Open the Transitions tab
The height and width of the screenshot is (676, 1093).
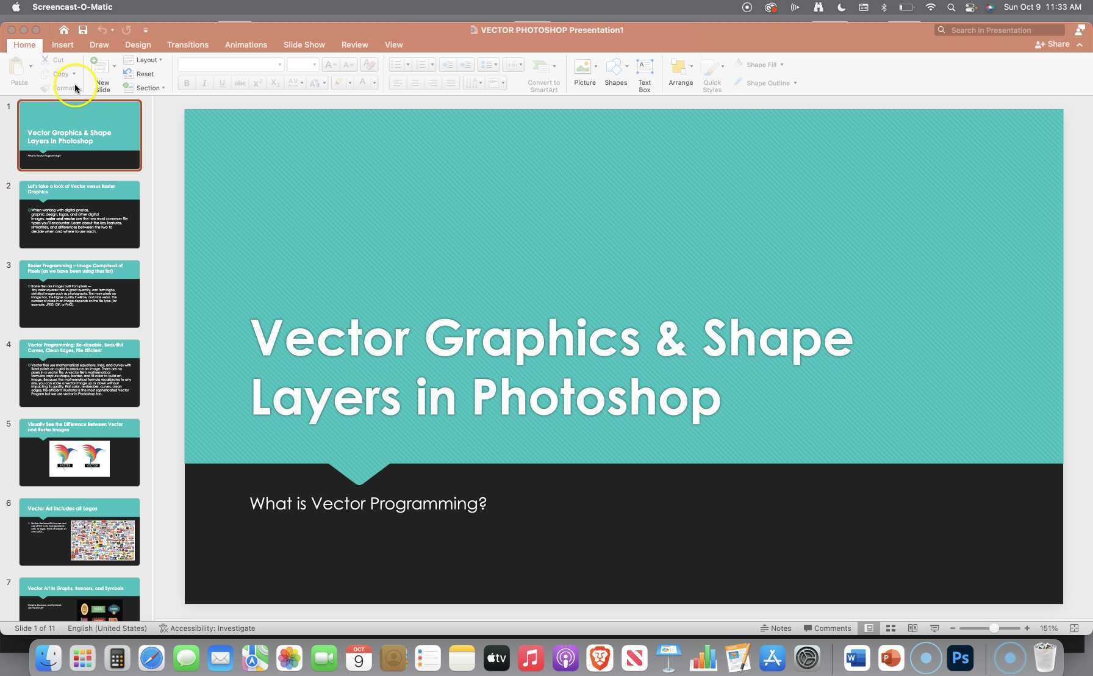(x=187, y=45)
